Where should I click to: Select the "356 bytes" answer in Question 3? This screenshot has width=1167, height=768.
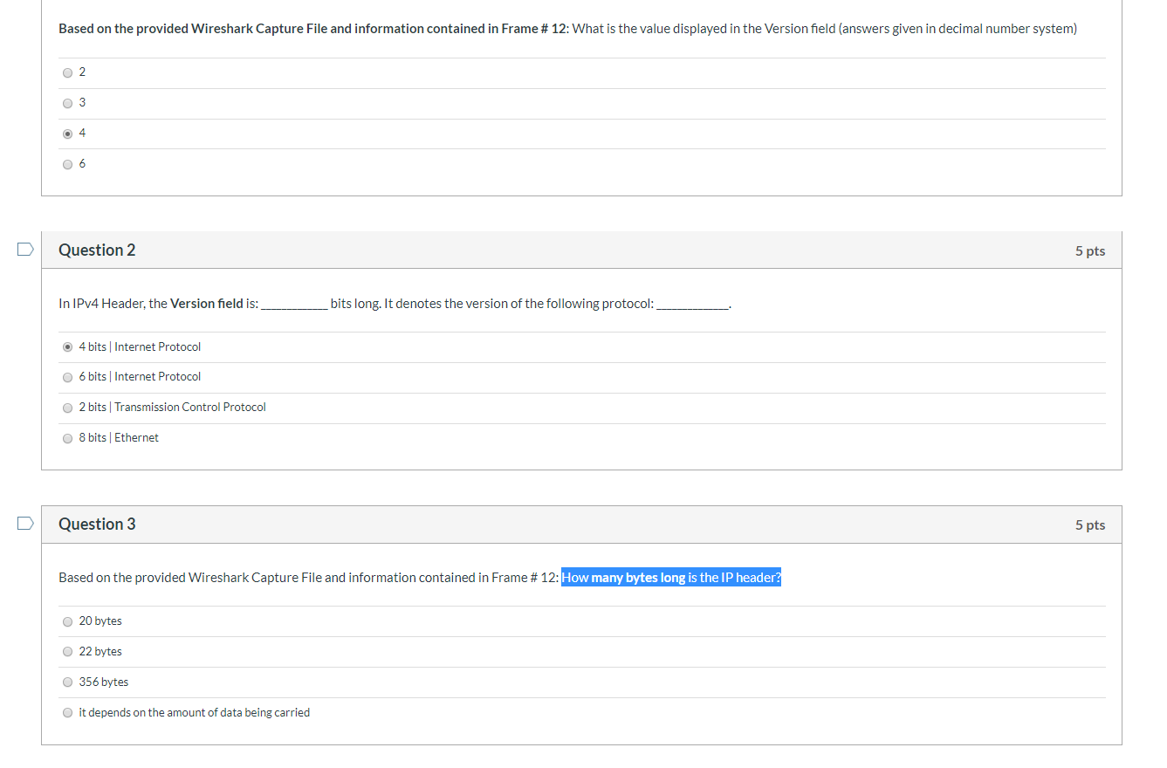click(x=67, y=682)
